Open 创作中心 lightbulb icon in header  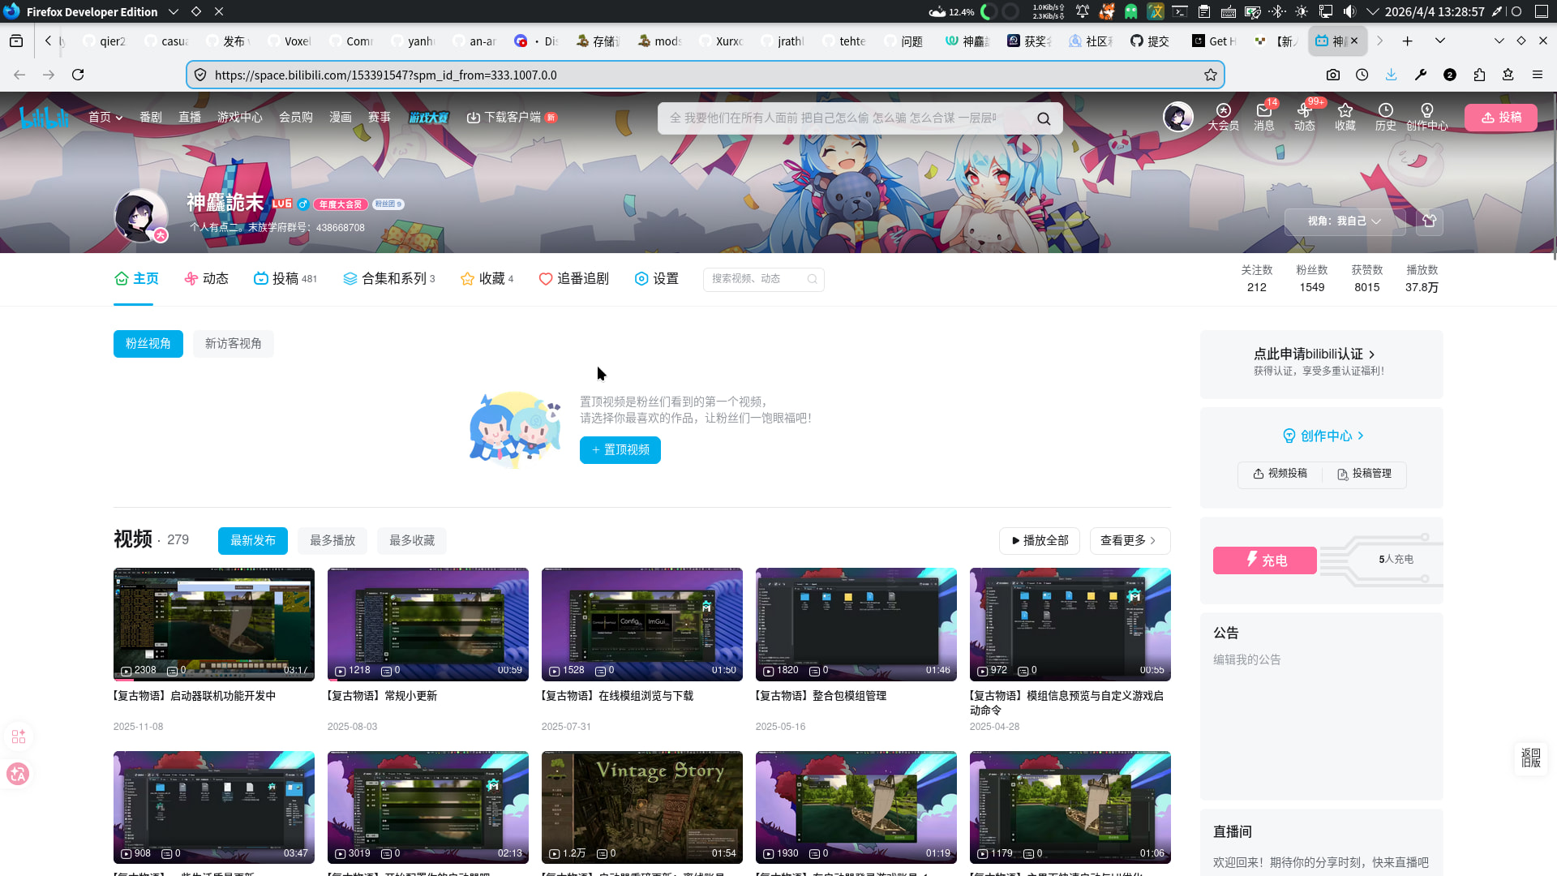click(x=1426, y=111)
